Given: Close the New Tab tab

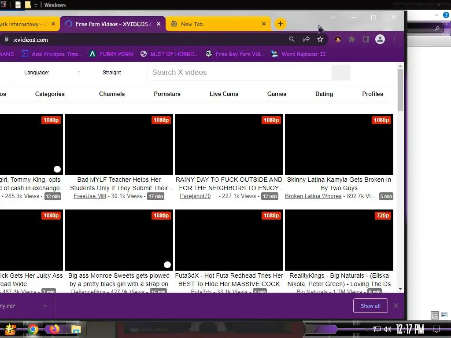Looking at the screenshot, I should point(264,24).
